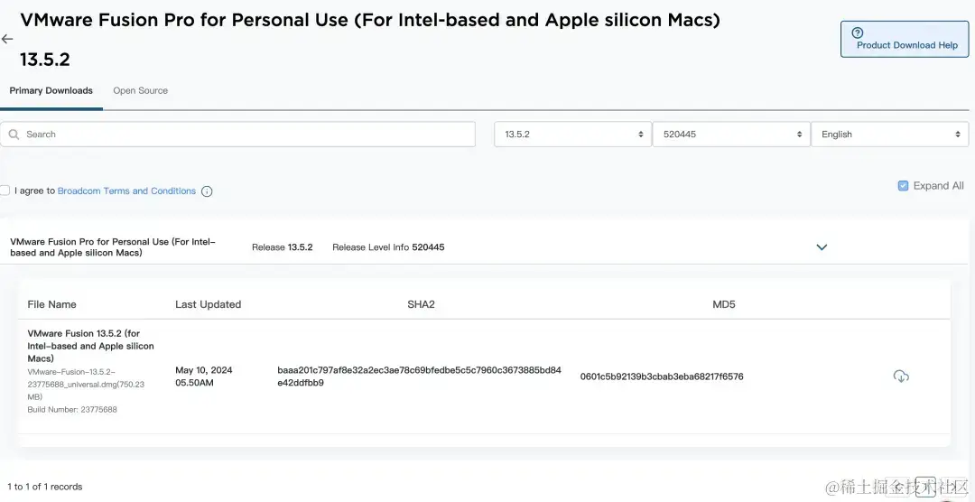Click into the Search input field

[x=244, y=135]
